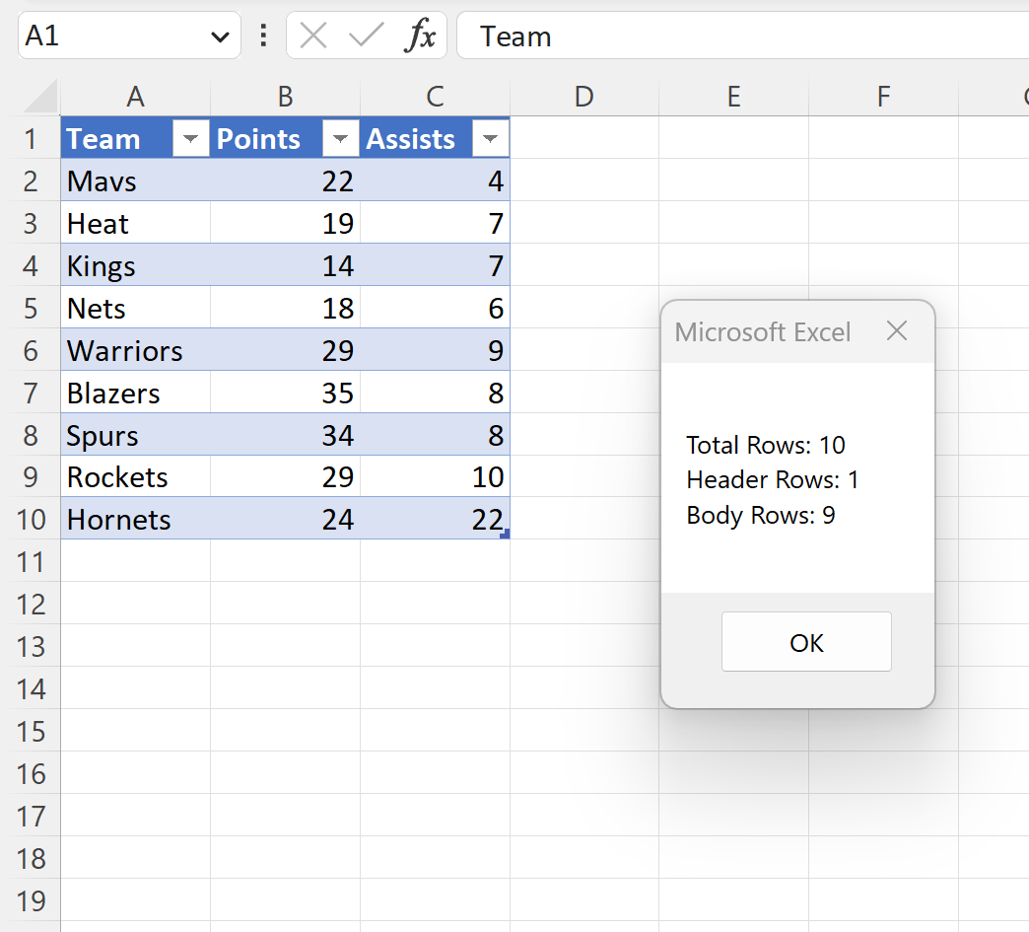Screen dimensions: 1029x932
Task: Click the Cancel X icon in formula bar
Action: pyautogui.click(x=313, y=36)
